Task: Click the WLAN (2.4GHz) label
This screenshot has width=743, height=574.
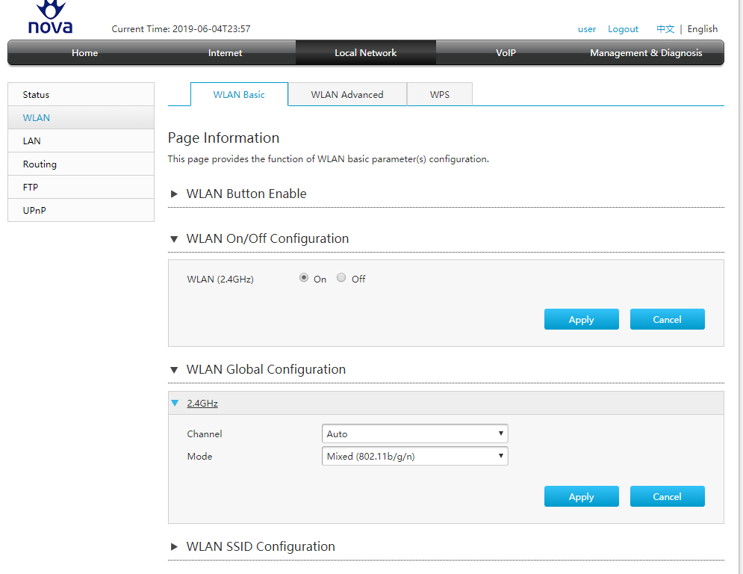Action: (x=220, y=279)
